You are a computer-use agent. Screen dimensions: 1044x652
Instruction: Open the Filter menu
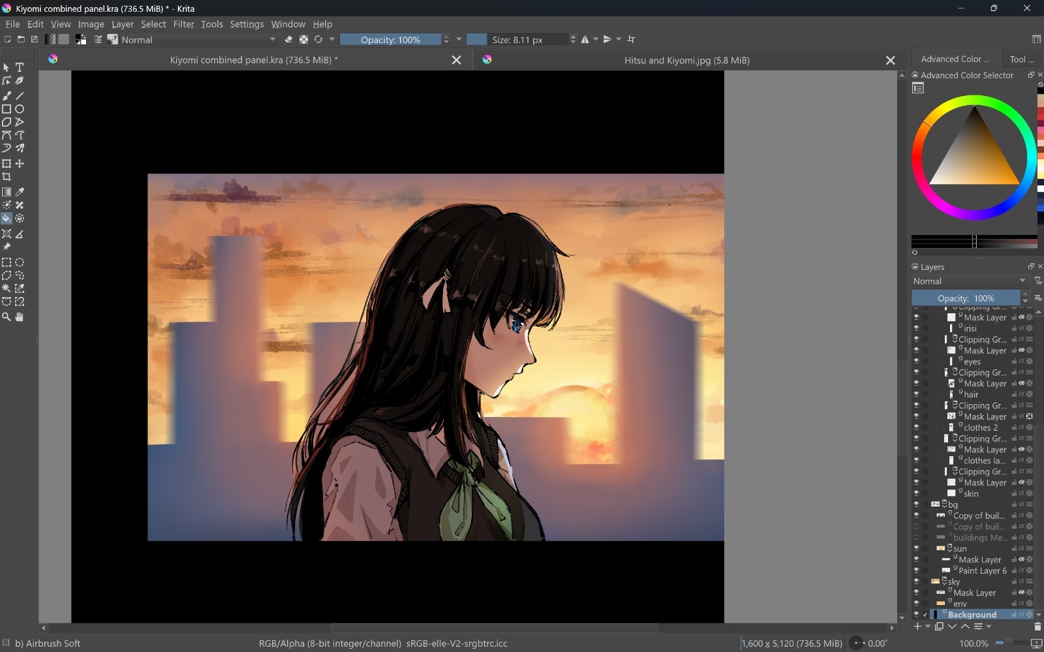pos(183,24)
